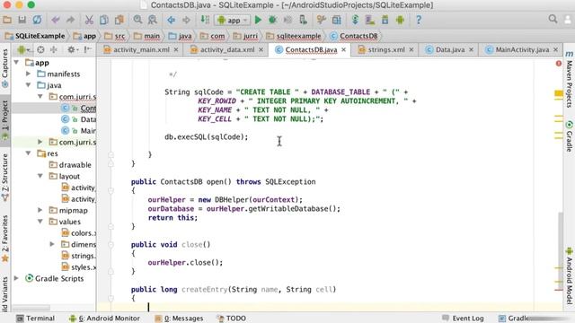Open the app run configuration dropdown

point(233,20)
